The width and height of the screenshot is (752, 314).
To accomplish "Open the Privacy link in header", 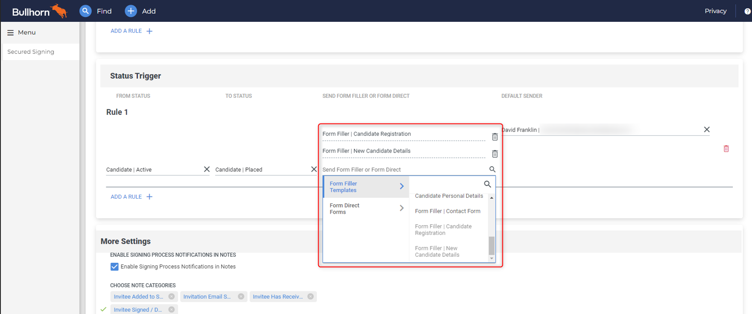I will pyautogui.click(x=715, y=11).
